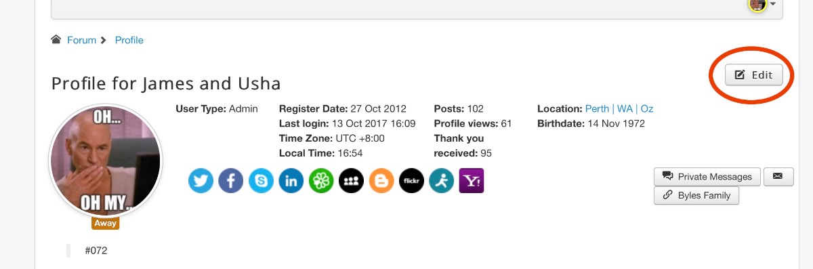Open the black MySpace people icon
Viewport: 813px width, 269px height.
[352, 181]
